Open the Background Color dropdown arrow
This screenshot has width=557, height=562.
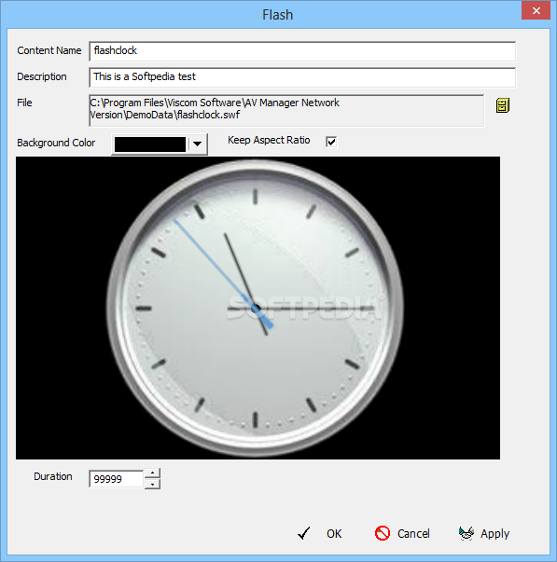click(x=197, y=144)
